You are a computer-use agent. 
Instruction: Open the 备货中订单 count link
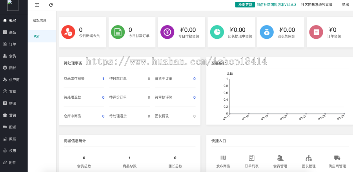(x=194, y=79)
